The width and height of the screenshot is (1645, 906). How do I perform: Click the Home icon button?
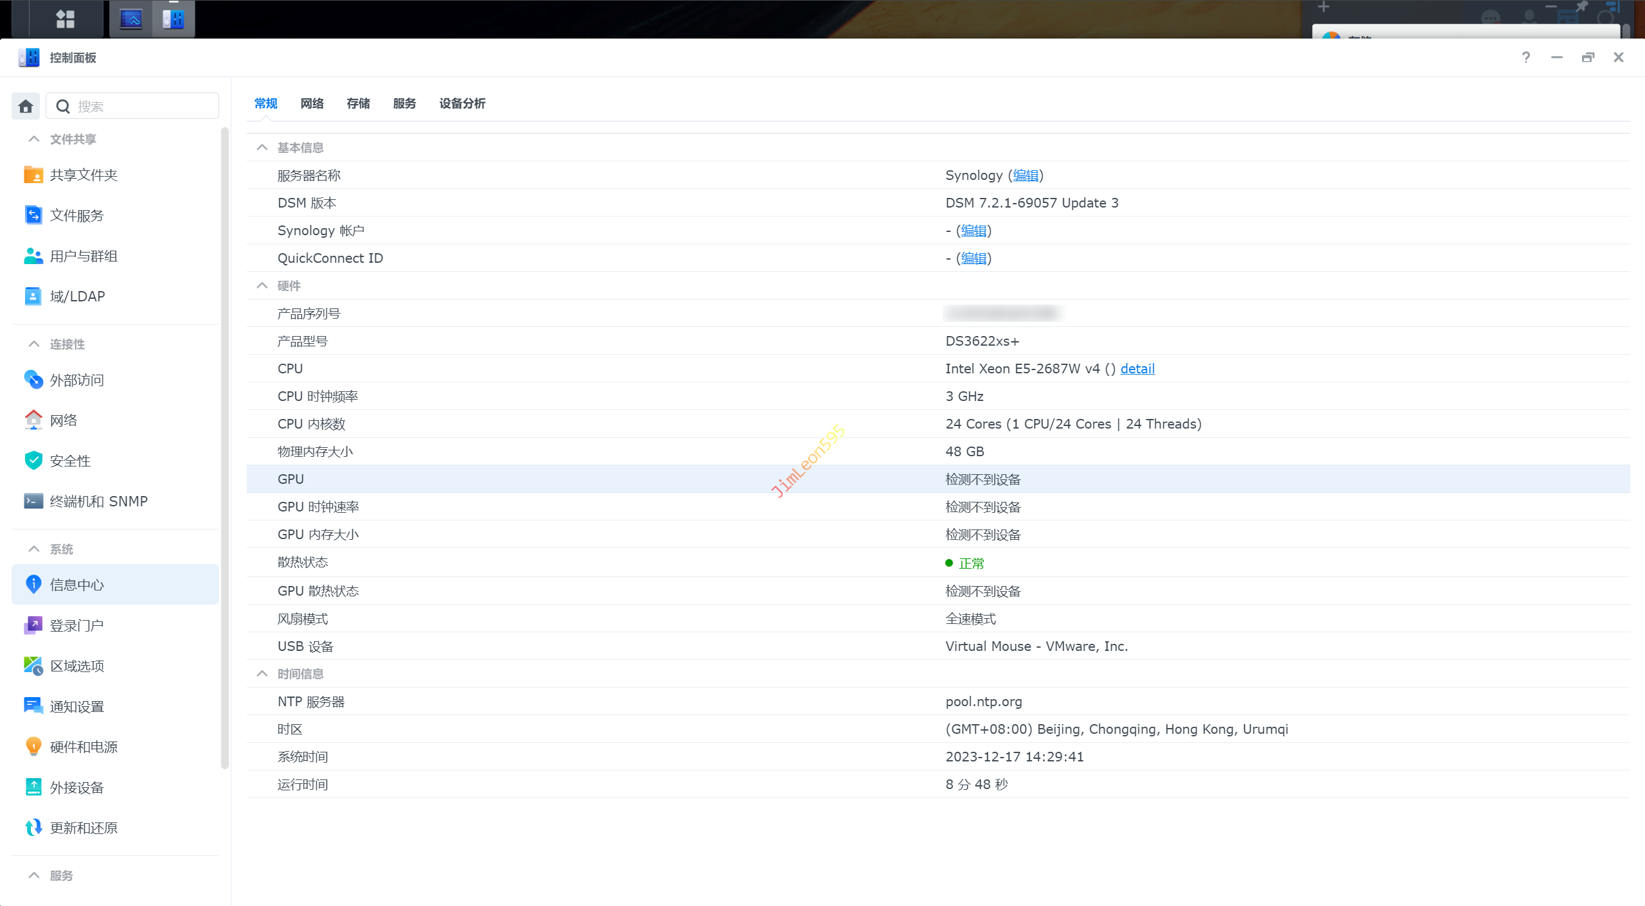pyautogui.click(x=26, y=106)
